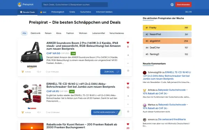
Task: Filter deals by Elektronik
Action: tap(36, 33)
